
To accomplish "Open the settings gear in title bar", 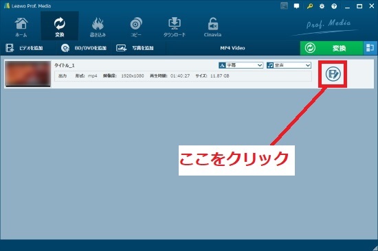I will [x=322, y=6].
